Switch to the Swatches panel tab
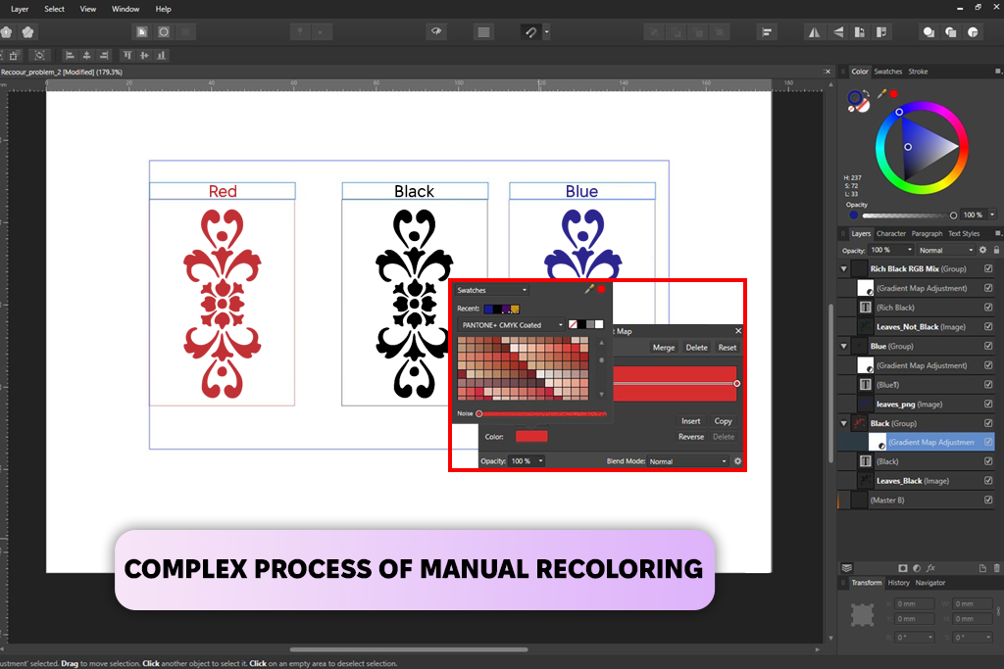 888,72
